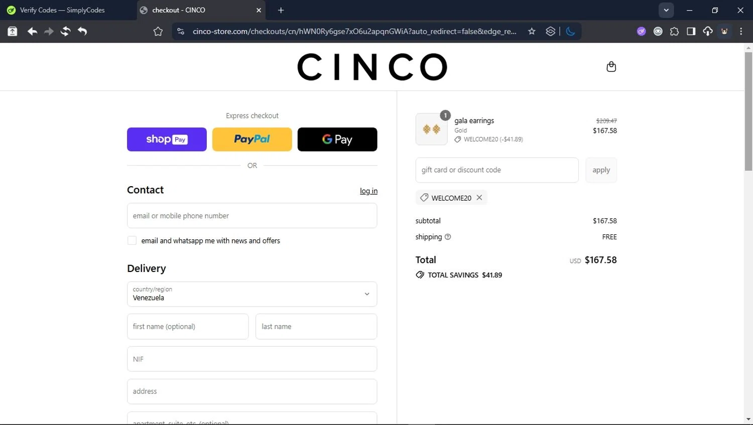Click the browser back arrow

tap(32, 32)
